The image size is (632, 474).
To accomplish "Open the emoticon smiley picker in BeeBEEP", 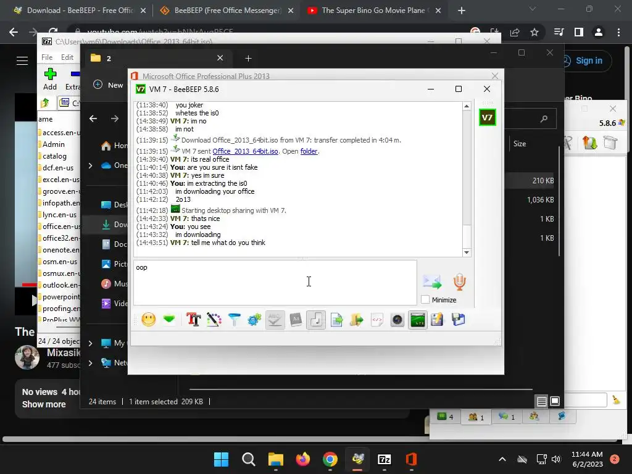I will tap(149, 320).
